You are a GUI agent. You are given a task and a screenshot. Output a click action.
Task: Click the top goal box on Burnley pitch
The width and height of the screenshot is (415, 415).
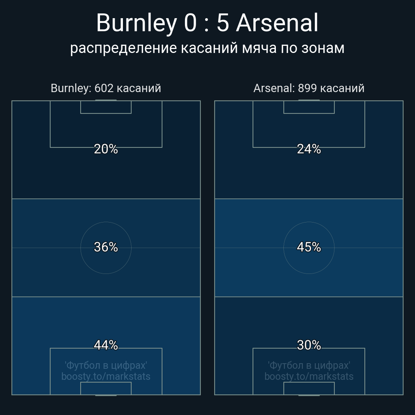106,107
